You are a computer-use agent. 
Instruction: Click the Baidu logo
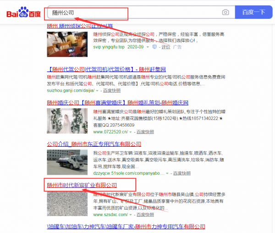pos(23,12)
